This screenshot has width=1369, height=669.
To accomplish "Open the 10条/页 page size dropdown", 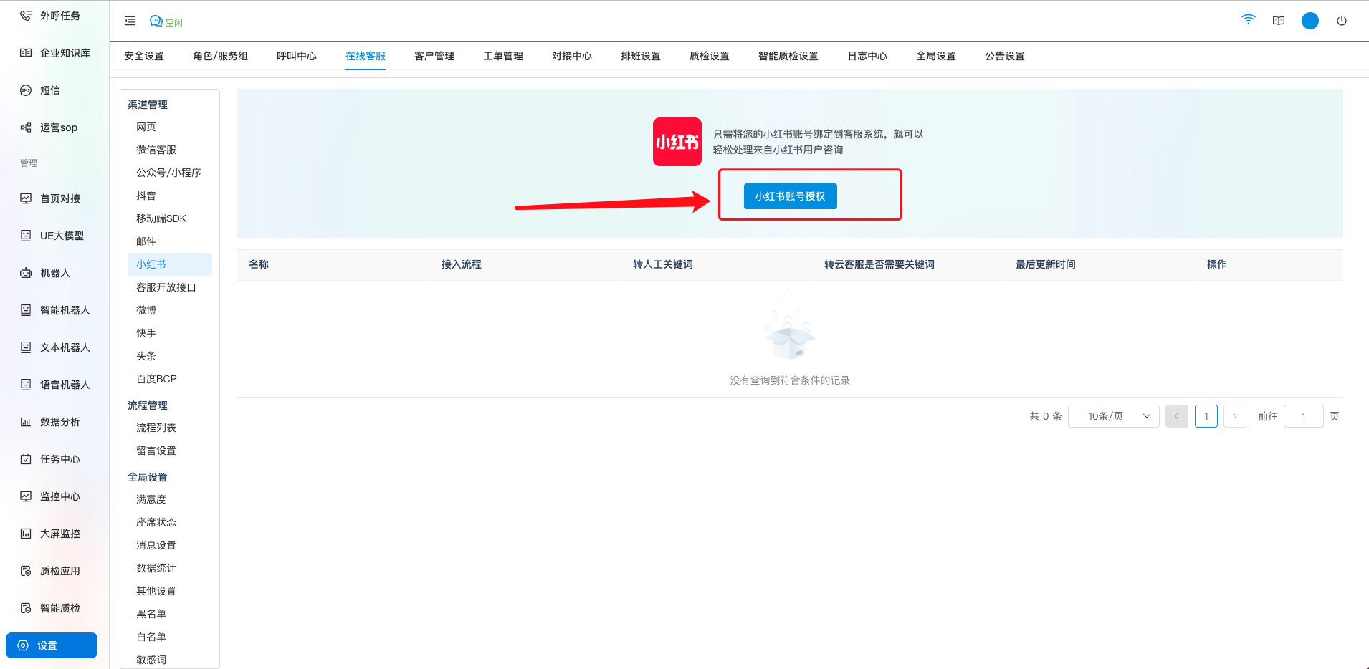I will pos(1114,416).
